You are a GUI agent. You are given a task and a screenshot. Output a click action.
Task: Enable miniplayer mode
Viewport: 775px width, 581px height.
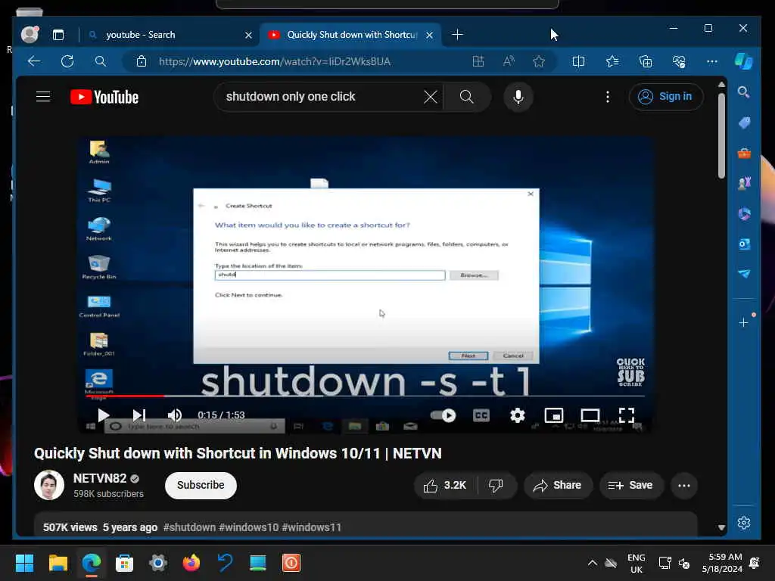click(553, 415)
